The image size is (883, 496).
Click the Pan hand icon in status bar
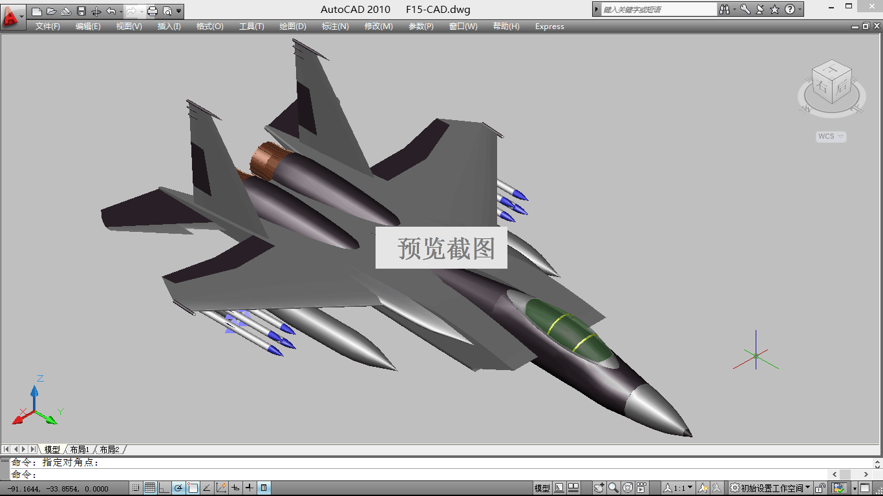[x=599, y=488]
